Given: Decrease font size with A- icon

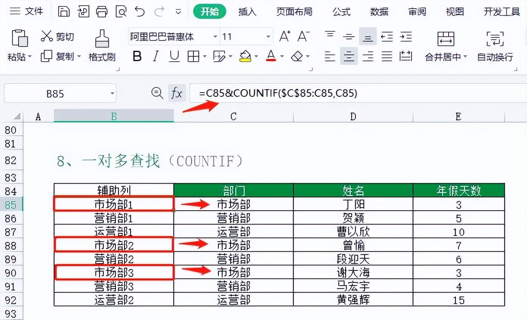Looking at the screenshot, I should tap(304, 36).
